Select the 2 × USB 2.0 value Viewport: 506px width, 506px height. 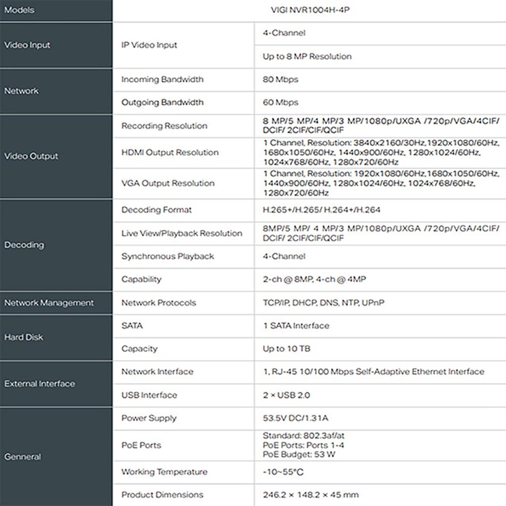(x=286, y=395)
